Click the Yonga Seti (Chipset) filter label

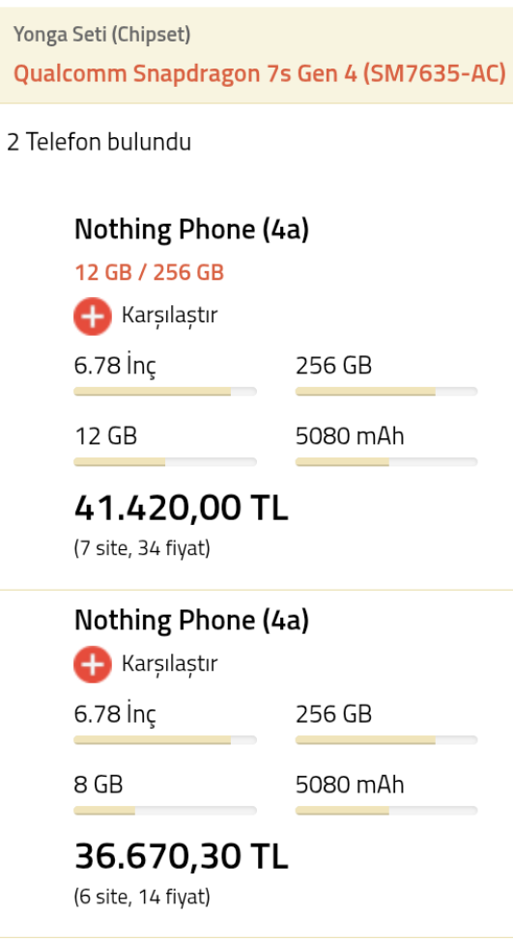(101, 35)
